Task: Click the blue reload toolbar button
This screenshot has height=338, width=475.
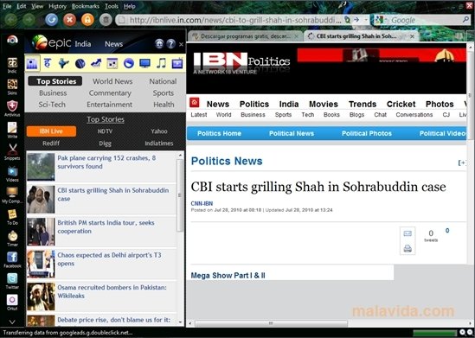Action: [x=52, y=20]
